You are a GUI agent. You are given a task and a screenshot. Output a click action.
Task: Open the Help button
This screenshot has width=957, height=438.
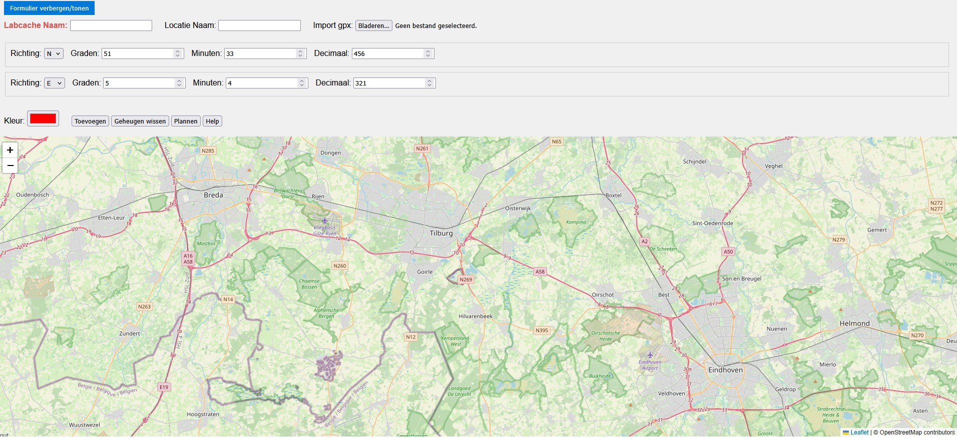[212, 121]
